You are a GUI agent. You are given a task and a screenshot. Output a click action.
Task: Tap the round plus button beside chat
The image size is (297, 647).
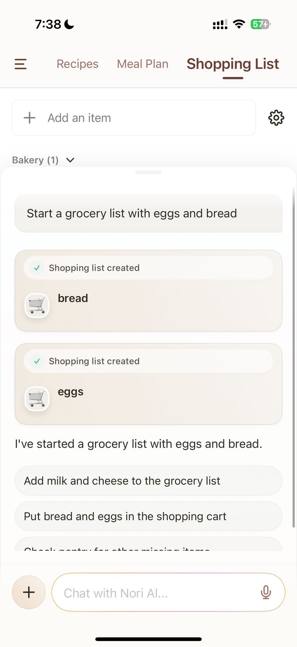(x=29, y=592)
